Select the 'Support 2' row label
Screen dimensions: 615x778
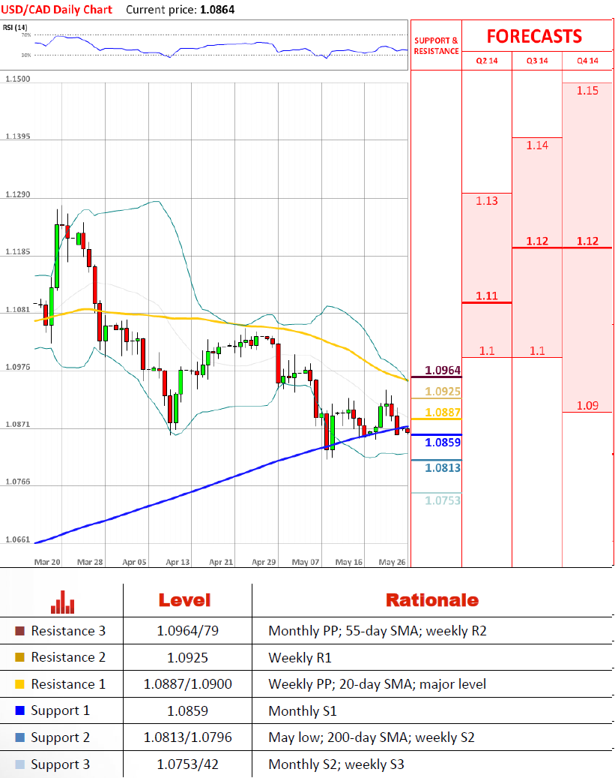tap(61, 737)
